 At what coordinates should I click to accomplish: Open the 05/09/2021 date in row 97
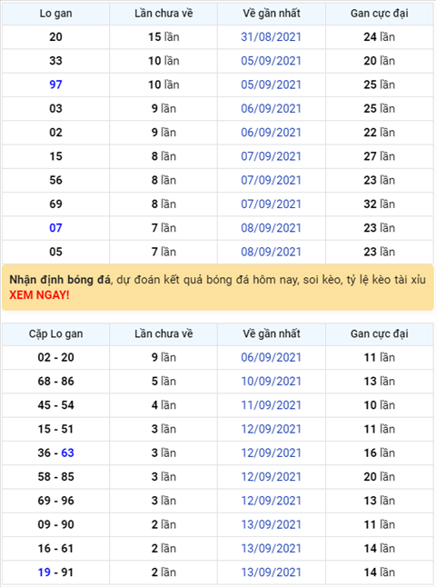click(271, 85)
